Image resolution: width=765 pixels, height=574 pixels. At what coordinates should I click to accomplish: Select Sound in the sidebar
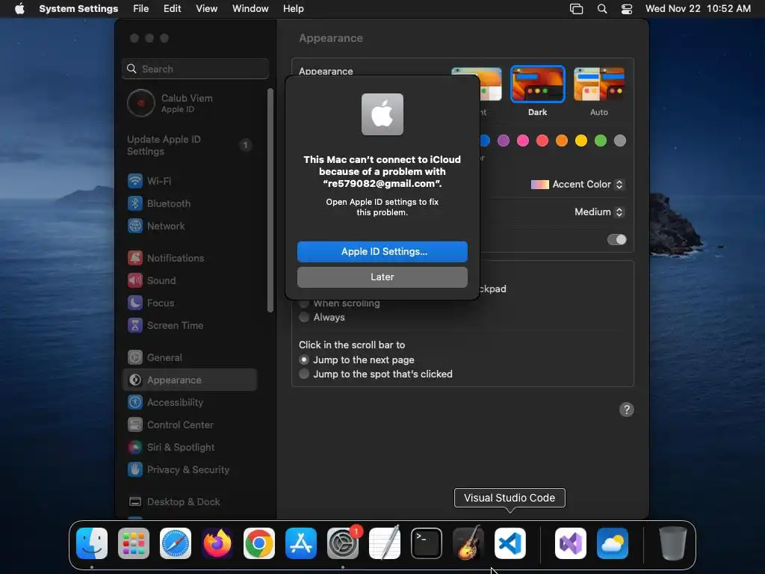pos(191,281)
